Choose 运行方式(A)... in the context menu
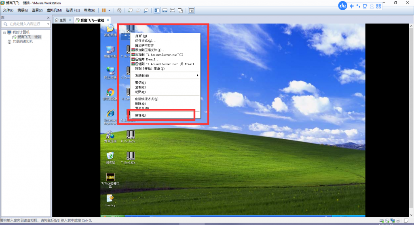 coord(146,41)
